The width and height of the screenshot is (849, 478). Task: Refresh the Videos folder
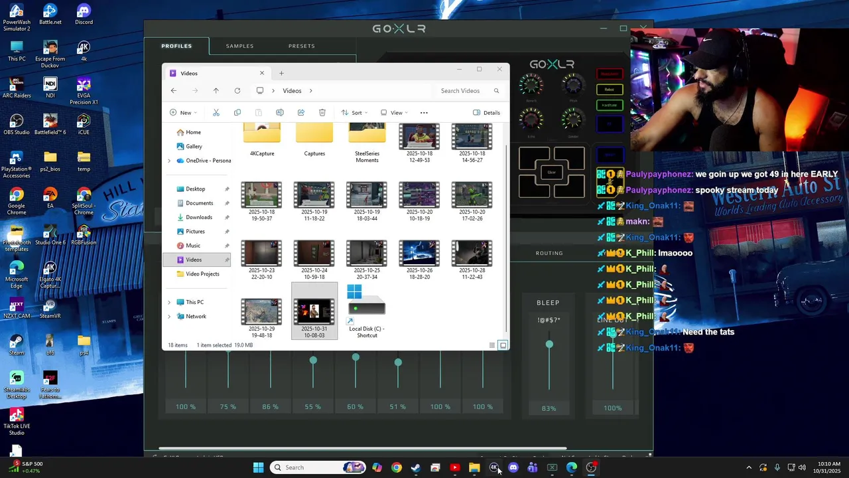tap(237, 91)
